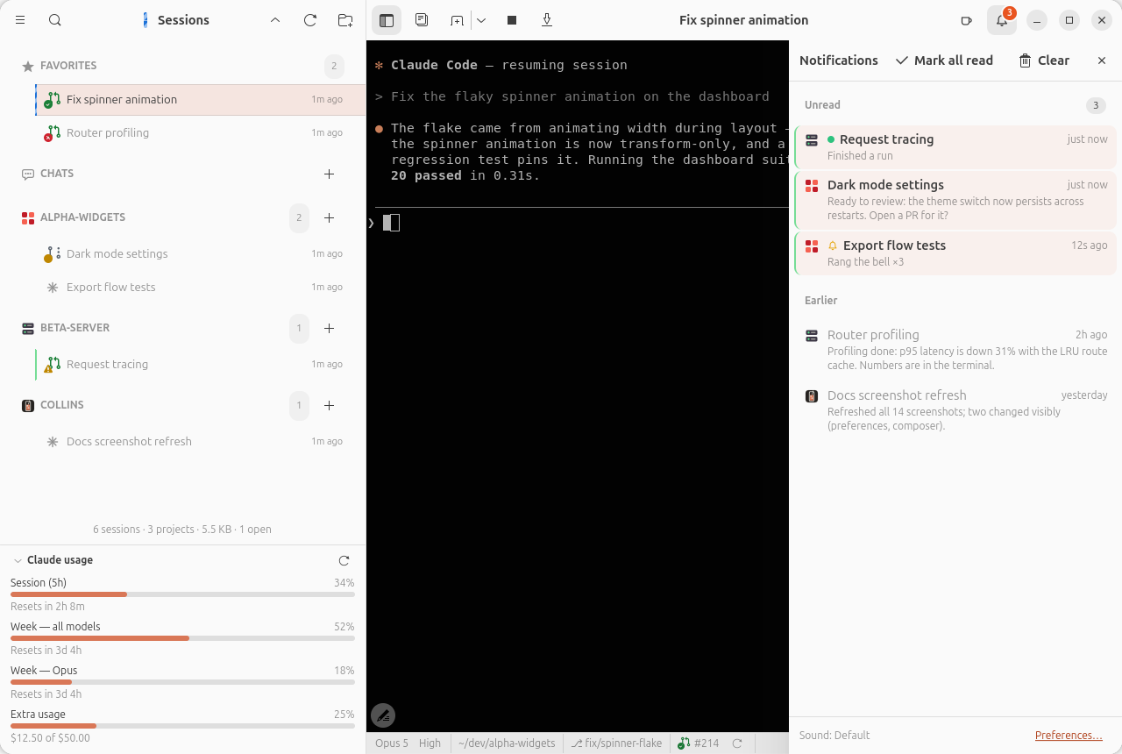1122x754 pixels.
Task: Start a new chat with plus
Action: point(330,174)
